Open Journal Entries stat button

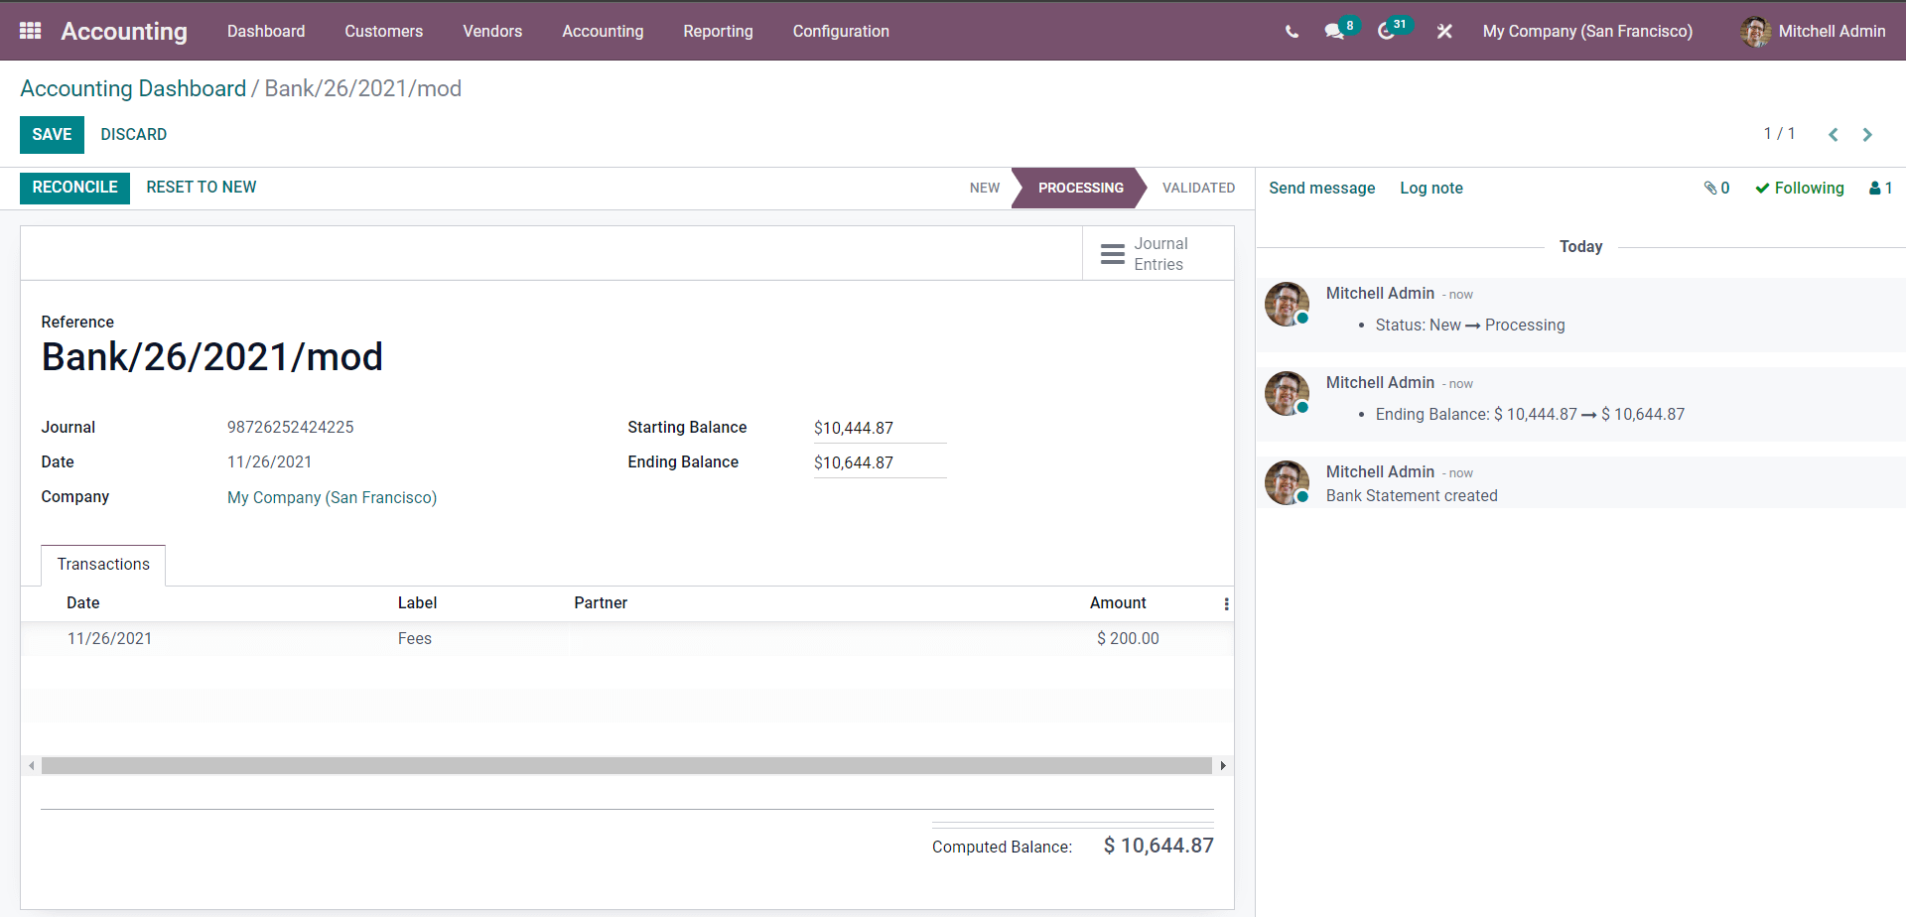(1157, 254)
